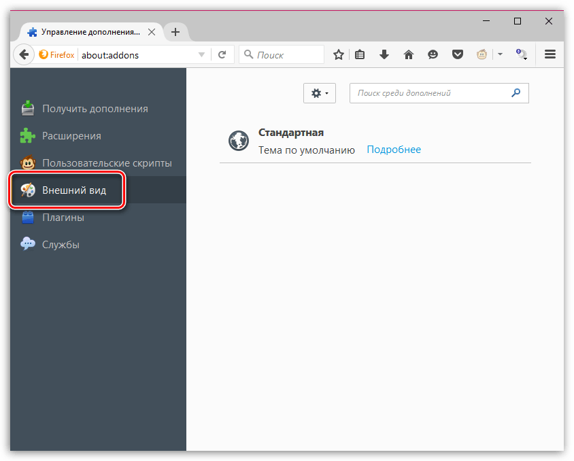Image resolution: width=574 pixels, height=461 pixels.
Task: Click the palette Внешний вид icon
Action: pos(28,190)
